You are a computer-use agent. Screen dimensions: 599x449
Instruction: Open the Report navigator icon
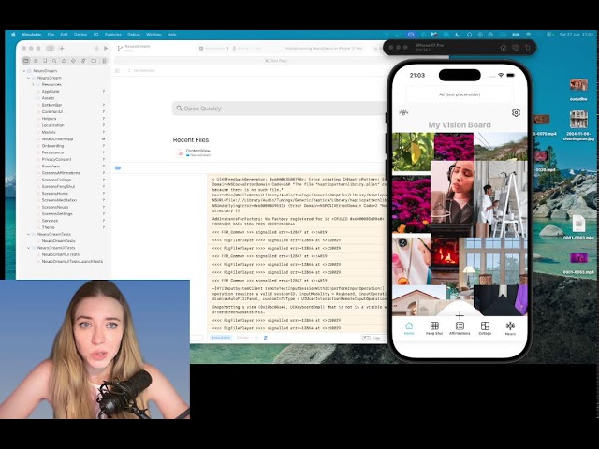coord(104,60)
